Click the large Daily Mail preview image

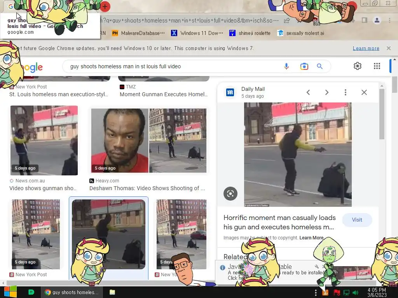pos(298,154)
